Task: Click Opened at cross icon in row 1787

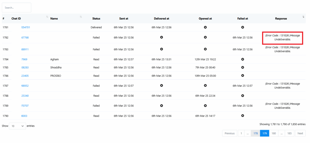Action: coord(205,86)
